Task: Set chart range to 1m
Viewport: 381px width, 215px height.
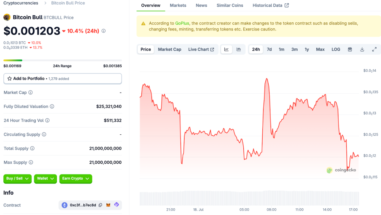Action: tap(281, 49)
